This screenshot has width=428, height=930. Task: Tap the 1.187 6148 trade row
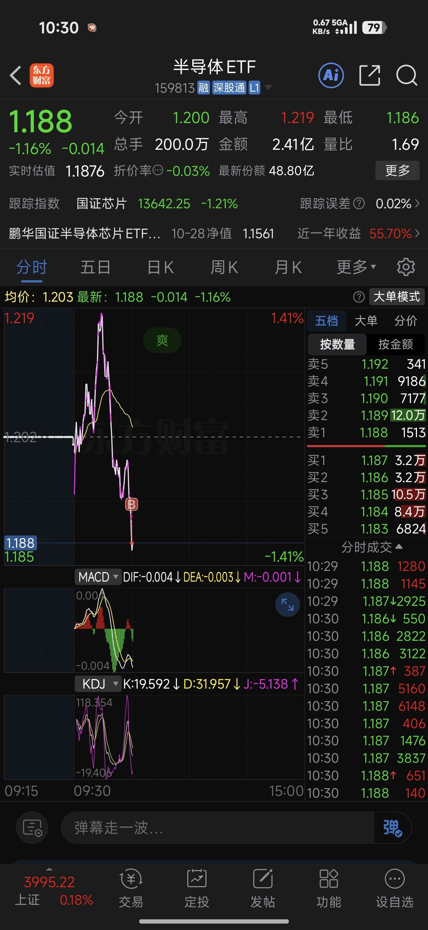366,706
